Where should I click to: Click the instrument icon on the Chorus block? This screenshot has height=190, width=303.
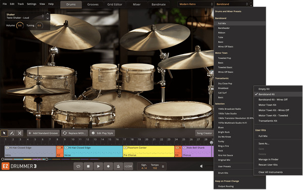pyautogui.click(x=184, y=148)
